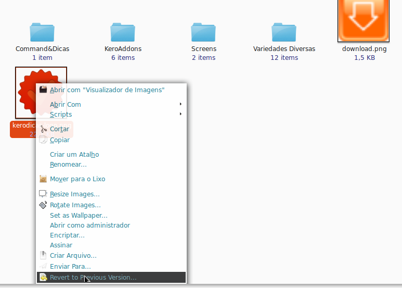Click the "6 items" count text

123,57
